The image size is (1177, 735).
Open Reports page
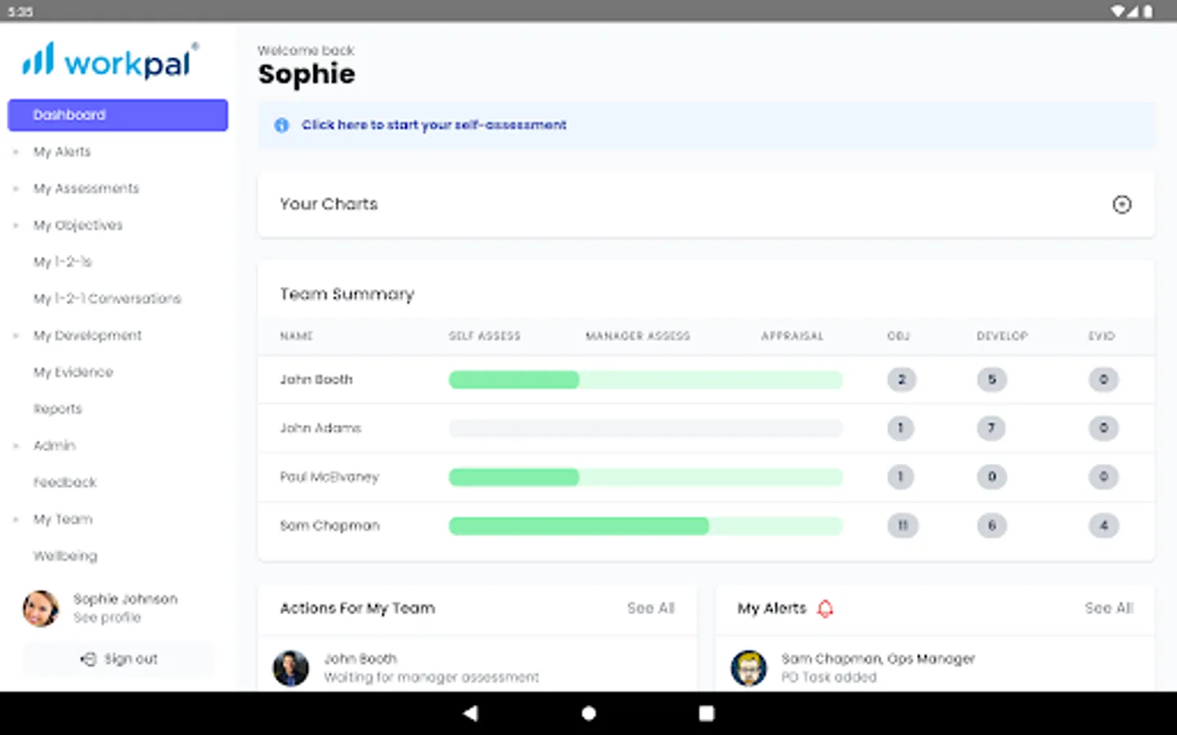click(57, 409)
